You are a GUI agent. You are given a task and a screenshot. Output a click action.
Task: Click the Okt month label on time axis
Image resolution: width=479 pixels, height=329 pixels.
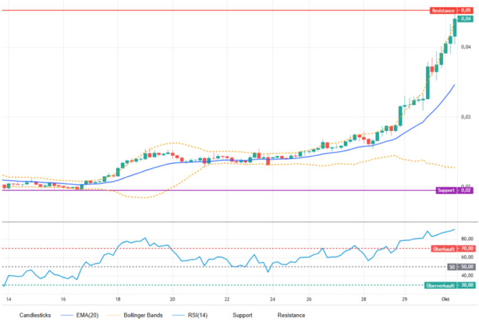pyautogui.click(x=445, y=299)
